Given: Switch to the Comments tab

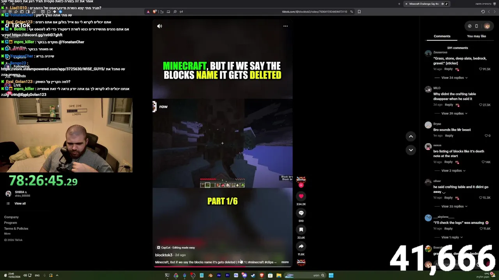Looking at the screenshot, I should point(442,36).
